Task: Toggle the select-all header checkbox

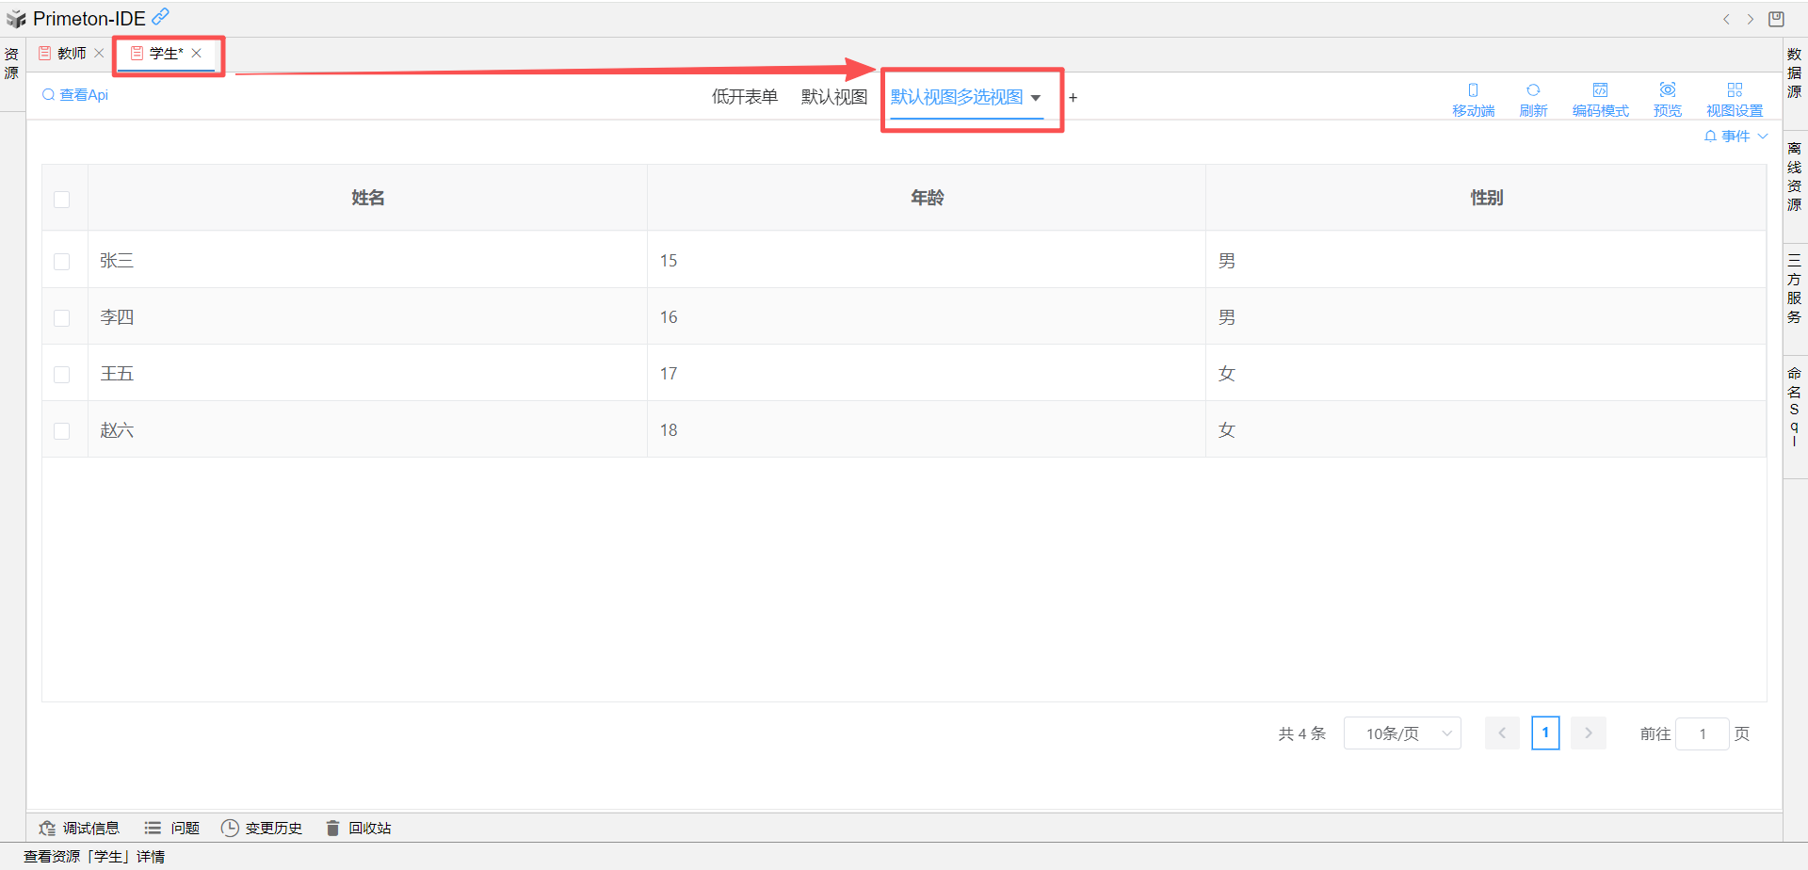Action: (x=62, y=200)
